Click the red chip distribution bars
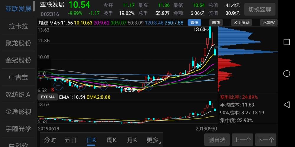 pos(230,73)
